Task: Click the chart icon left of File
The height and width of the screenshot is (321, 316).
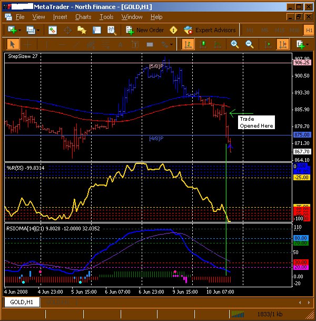Action: tap(8, 17)
